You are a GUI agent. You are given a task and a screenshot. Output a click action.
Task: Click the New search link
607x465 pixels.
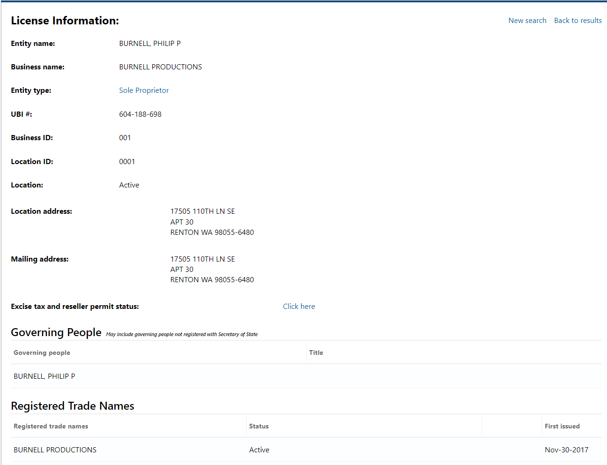tap(527, 21)
